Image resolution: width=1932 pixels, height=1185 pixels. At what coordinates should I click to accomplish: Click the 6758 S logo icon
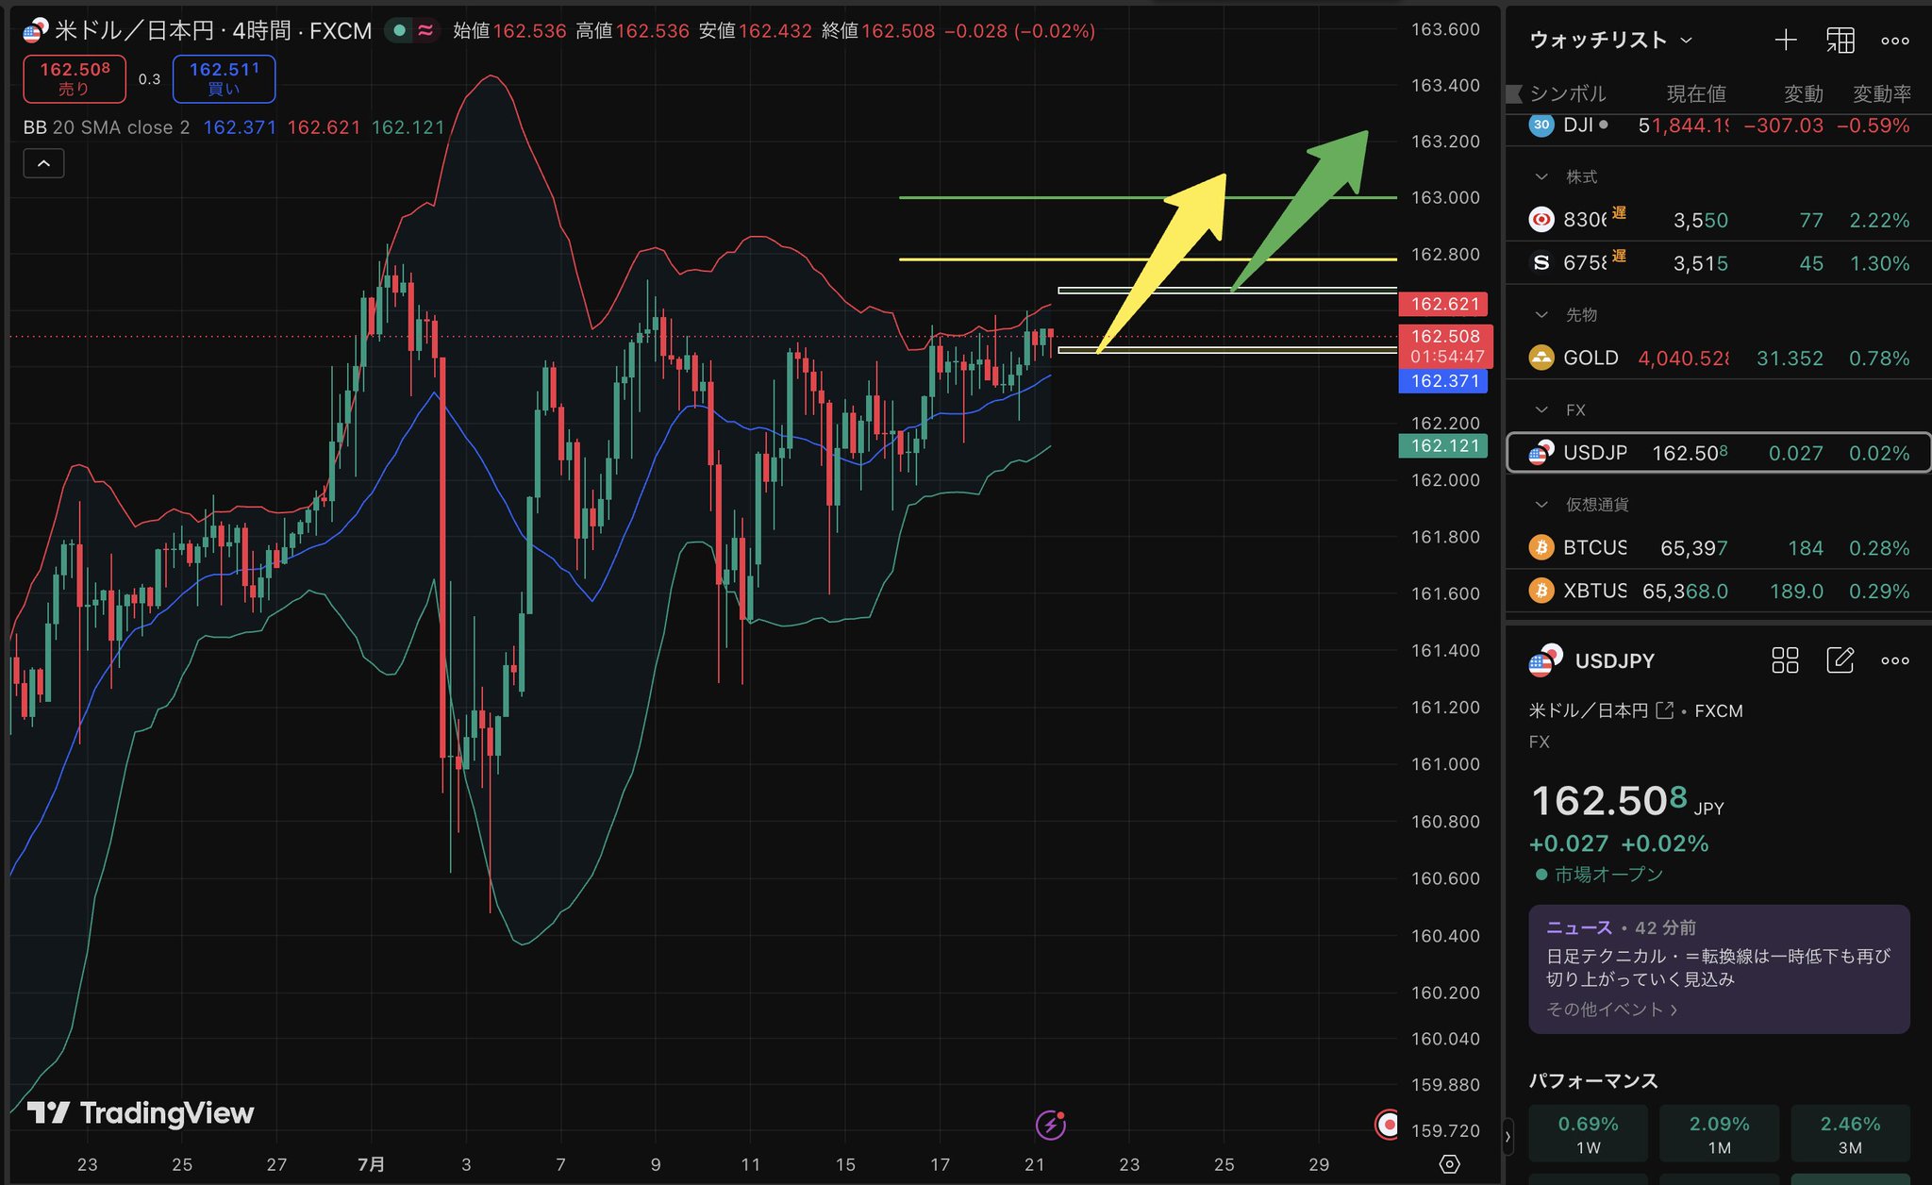point(1541,263)
